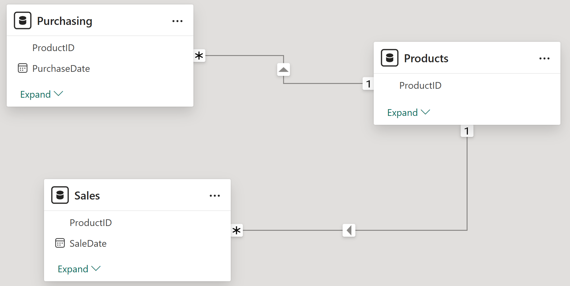Image resolution: width=570 pixels, height=286 pixels.
Task: Open the Sales table more options menu
Action: (x=215, y=196)
